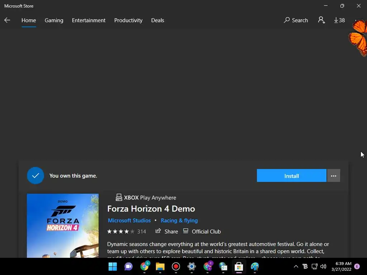Open the Paint taskbar icon
The height and width of the screenshot is (275, 367).
click(255, 266)
